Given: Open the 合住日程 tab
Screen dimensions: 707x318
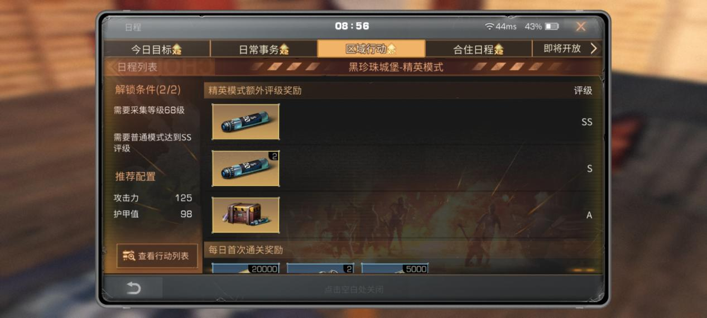Looking at the screenshot, I should [x=478, y=49].
